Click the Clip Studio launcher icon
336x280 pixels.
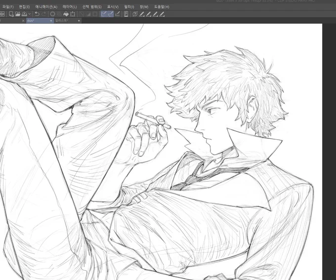coord(2,14)
